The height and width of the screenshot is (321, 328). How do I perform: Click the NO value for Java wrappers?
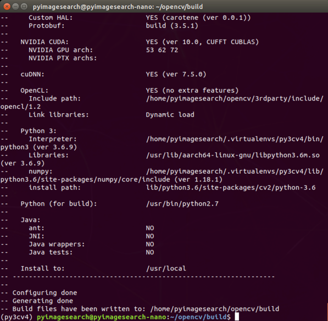pos(150,244)
